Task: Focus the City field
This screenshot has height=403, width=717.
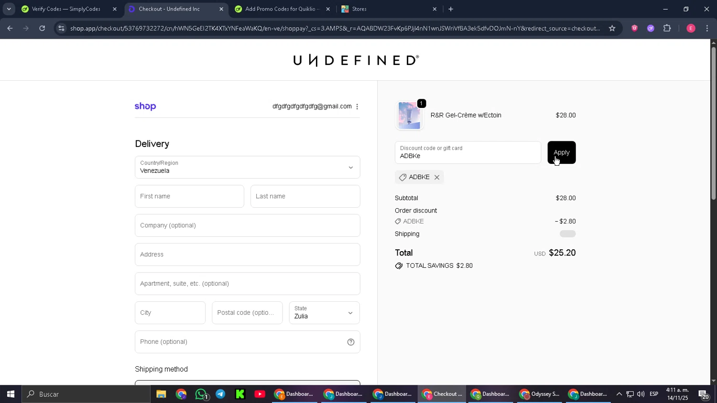Action: click(x=170, y=313)
